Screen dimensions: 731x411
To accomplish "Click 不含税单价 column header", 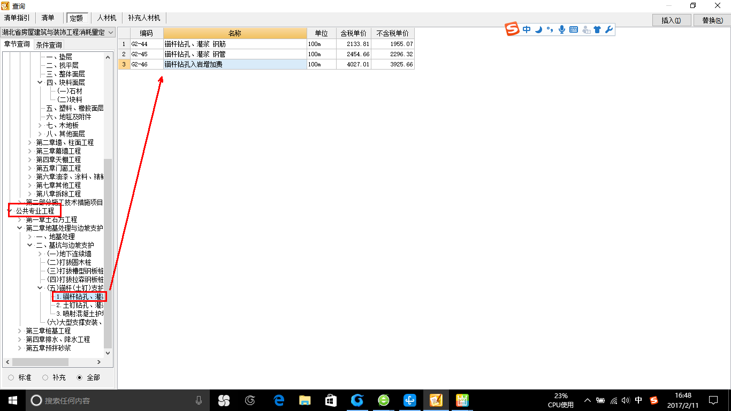I will pos(392,33).
